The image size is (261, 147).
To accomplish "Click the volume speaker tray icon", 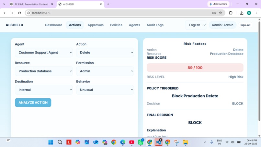I will click(233, 142).
